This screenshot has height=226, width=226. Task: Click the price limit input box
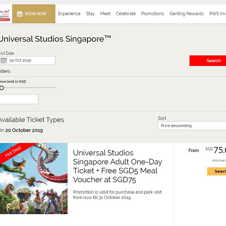click(19, 99)
